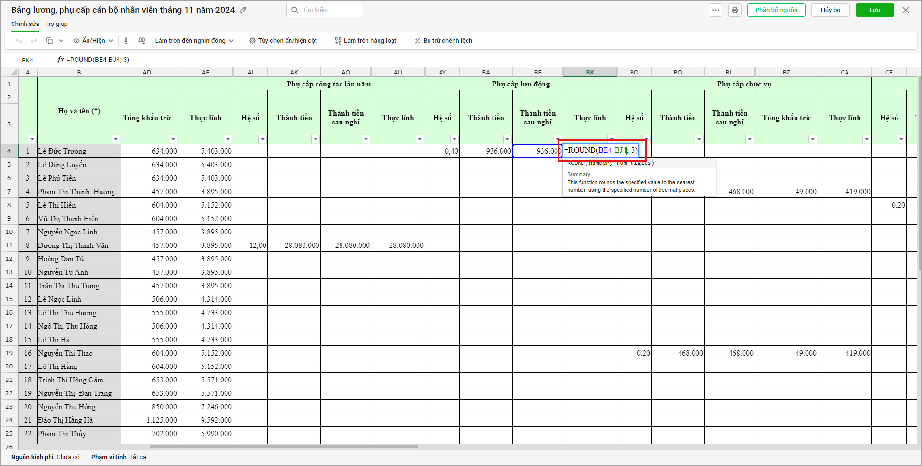Click the green Lưu button
The image size is (922, 466).
point(875,10)
